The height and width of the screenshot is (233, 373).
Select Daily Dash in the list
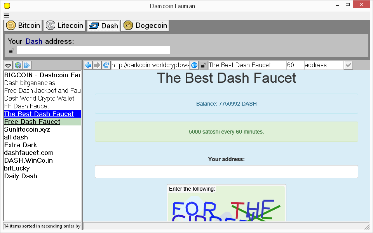tap(42, 176)
